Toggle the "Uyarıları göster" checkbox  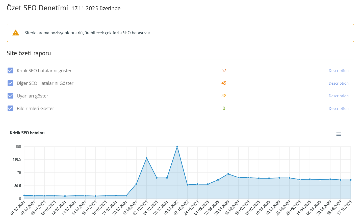tap(10, 96)
